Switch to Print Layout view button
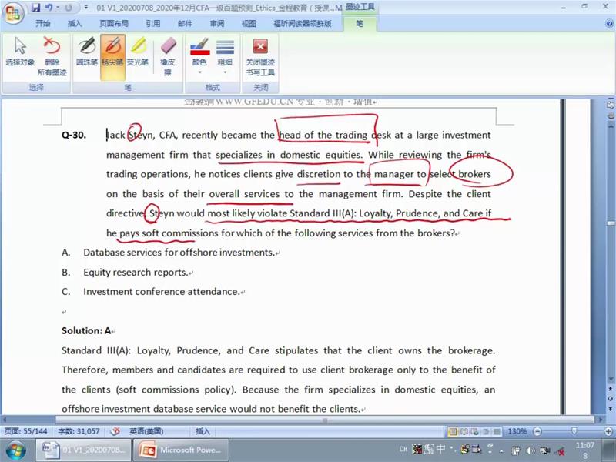 coord(453,432)
